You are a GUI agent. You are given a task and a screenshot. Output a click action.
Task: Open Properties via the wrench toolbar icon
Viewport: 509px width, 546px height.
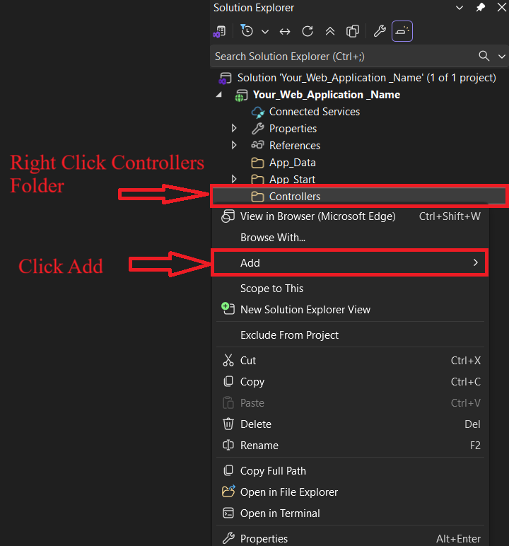[x=380, y=31]
